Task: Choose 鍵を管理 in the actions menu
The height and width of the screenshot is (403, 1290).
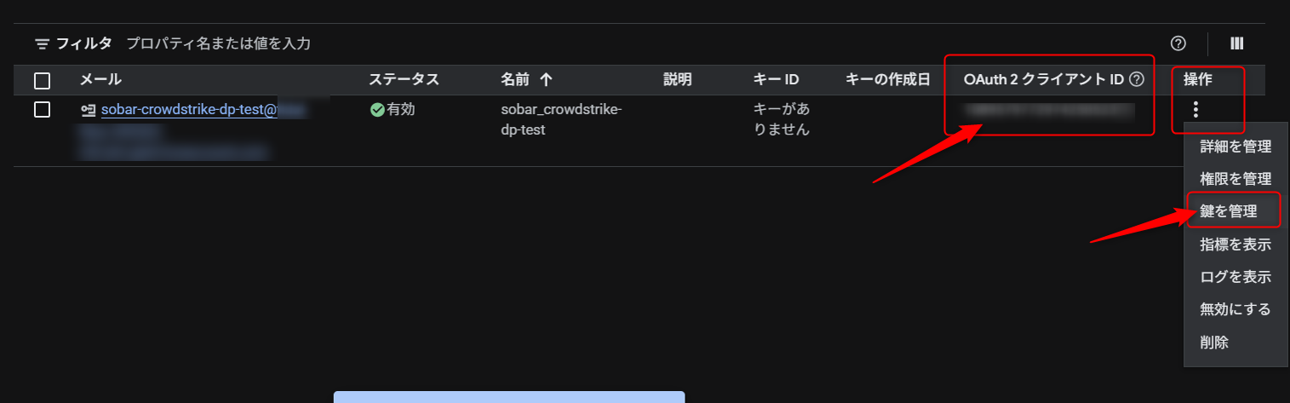Action: pyautogui.click(x=1236, y=211)
